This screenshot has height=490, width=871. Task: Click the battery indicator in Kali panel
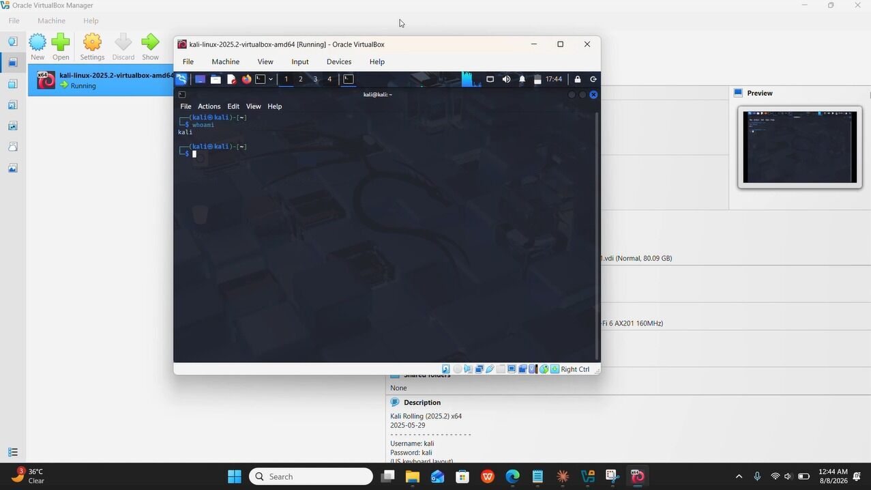pos(537,79)
